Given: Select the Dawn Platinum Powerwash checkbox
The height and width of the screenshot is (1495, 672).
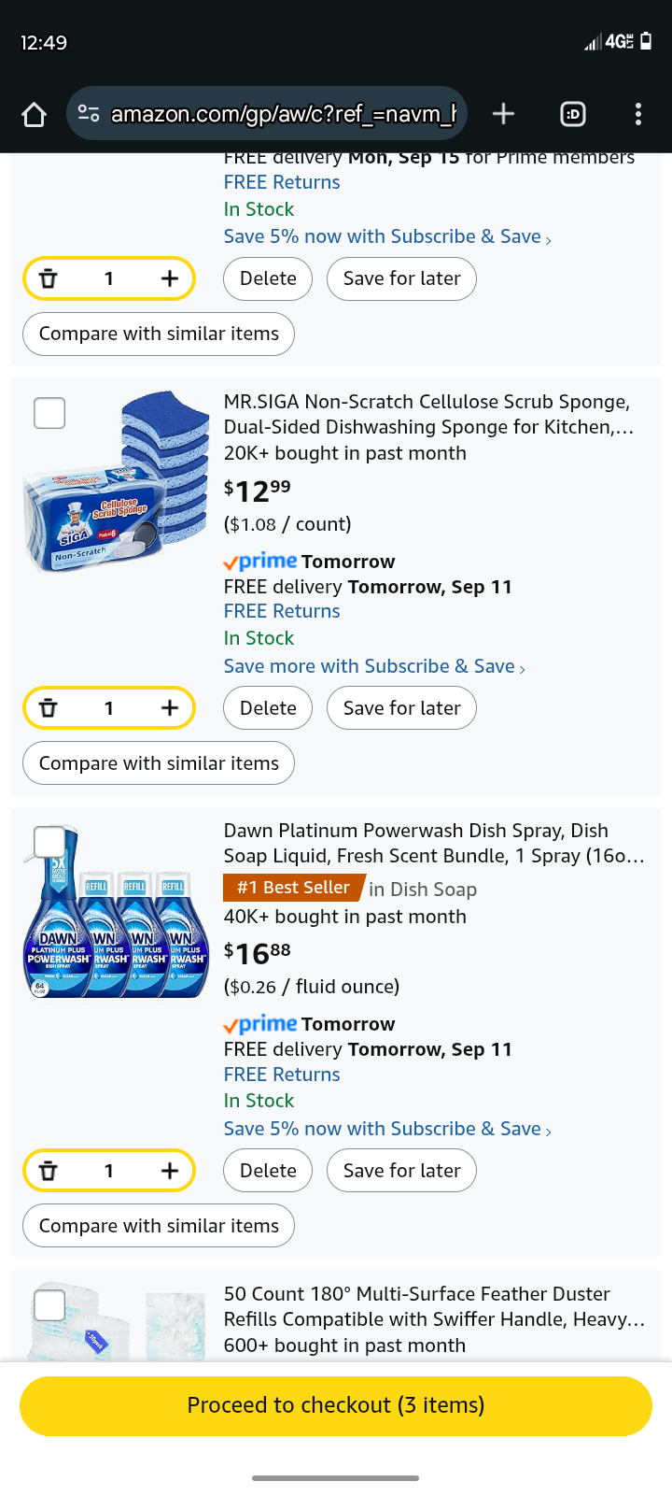Looking at the screenshot, I should pyautogui.click(x=49, y=842).
